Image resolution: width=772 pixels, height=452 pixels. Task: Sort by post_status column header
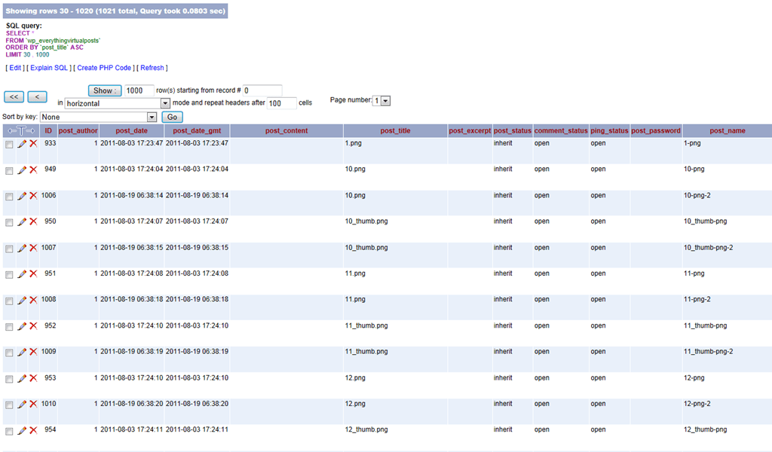[x=513, y=131]
